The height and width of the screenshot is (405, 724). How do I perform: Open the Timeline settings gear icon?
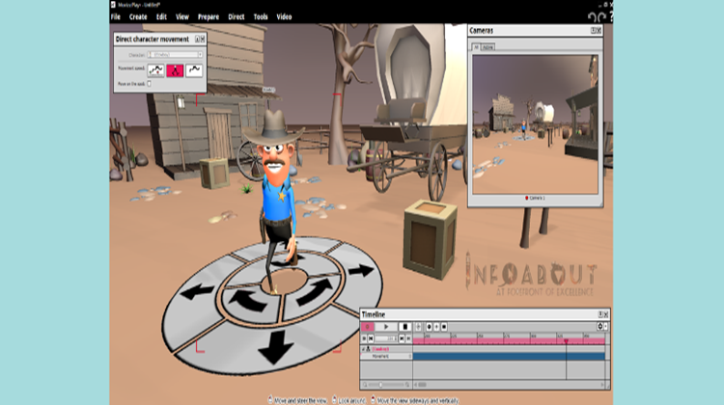coord(600,327)
